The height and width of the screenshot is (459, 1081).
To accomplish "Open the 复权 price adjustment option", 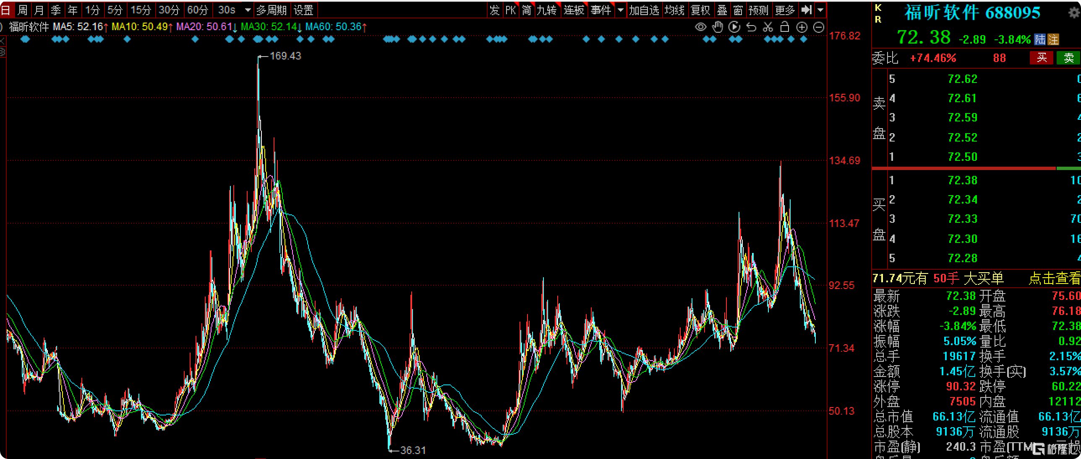I will click(701, 10).
